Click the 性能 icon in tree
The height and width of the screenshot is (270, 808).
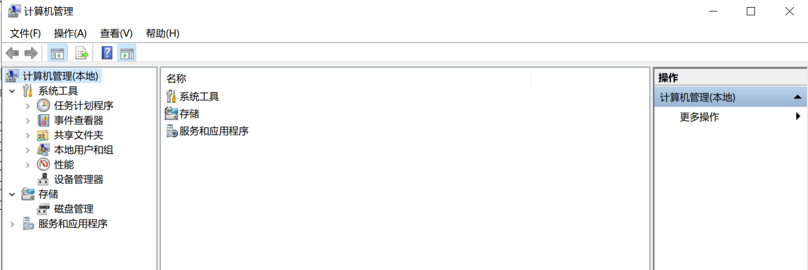click(43, 165)
